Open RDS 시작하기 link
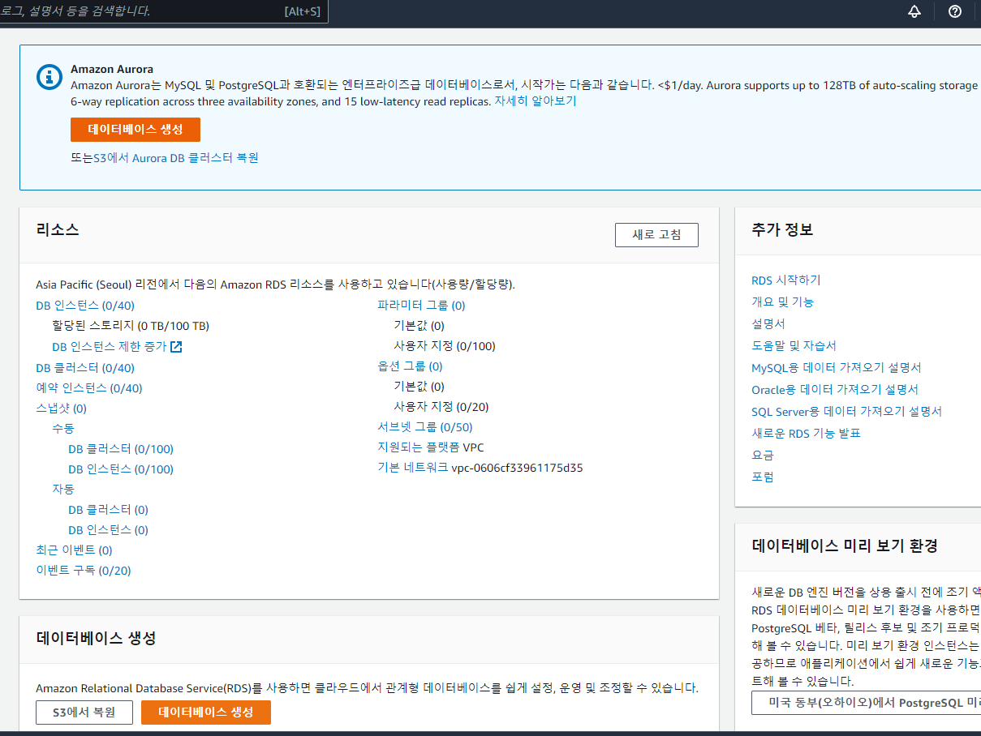 (786, 280)
